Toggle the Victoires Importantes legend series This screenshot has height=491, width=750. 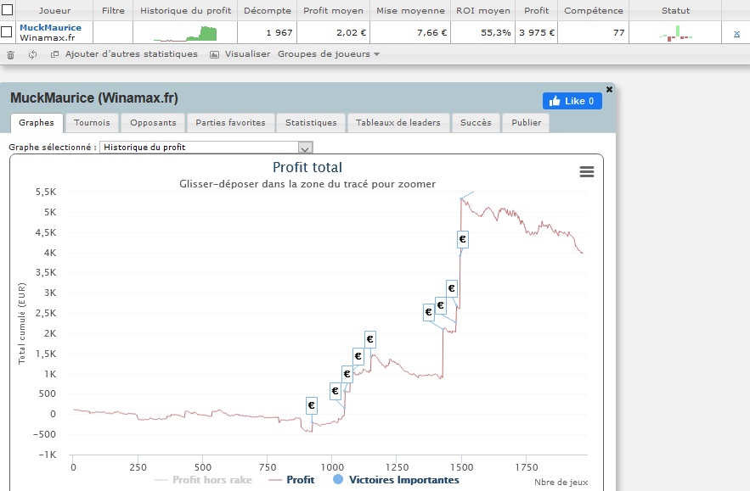coord(396,479)
